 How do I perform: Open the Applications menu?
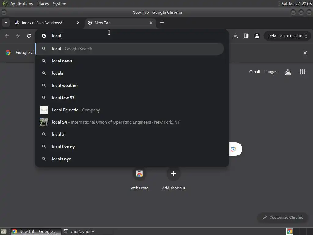coord(22,4)
